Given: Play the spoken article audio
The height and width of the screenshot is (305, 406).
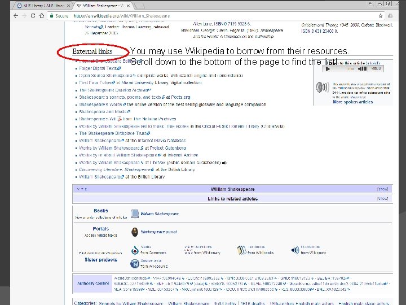Looking at the screenshot, I should [x=328, y=69].
